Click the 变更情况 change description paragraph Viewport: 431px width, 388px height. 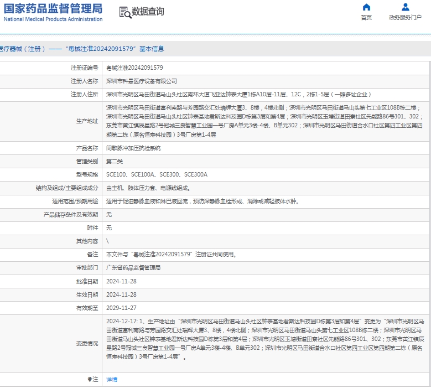click(265, 339)
